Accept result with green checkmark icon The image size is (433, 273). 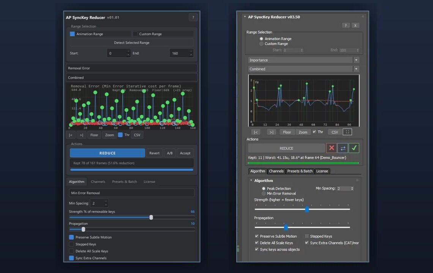pyautogui.click(x=354, y=148)
